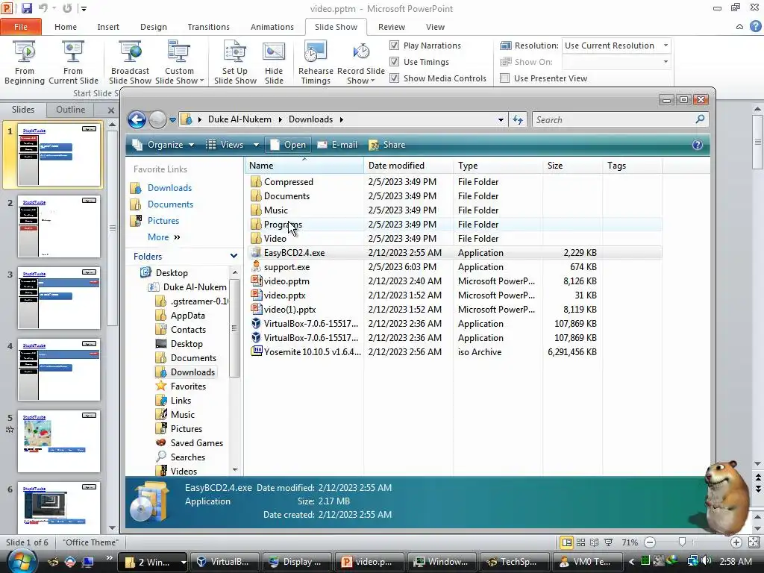Screen dimensions: 764x573
Task: Expand More favorite links
Action: (163, 237)
